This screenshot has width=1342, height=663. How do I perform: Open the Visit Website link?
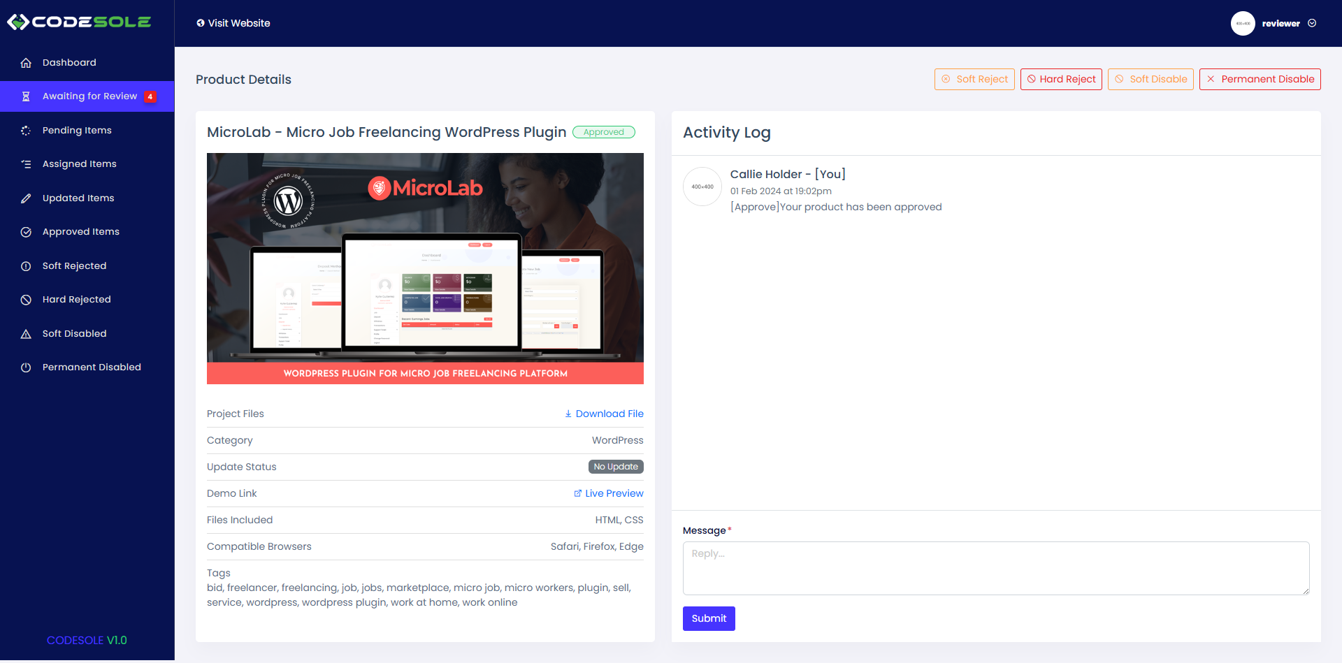233,23
